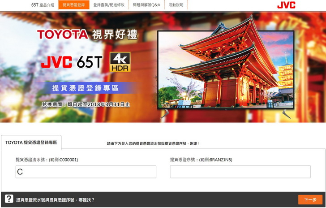Click the 兌換期間 2018年3月31日 text
326x208 pixels.
coord(86,104)
